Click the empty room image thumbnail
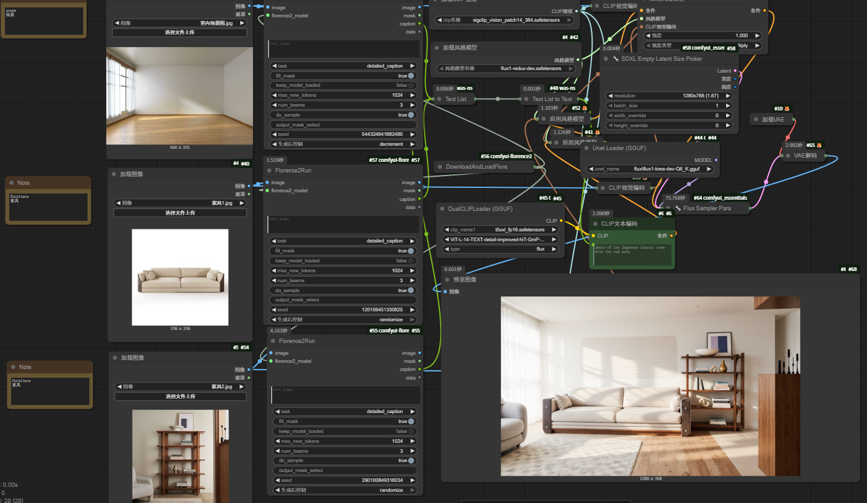 coord(180,96)
